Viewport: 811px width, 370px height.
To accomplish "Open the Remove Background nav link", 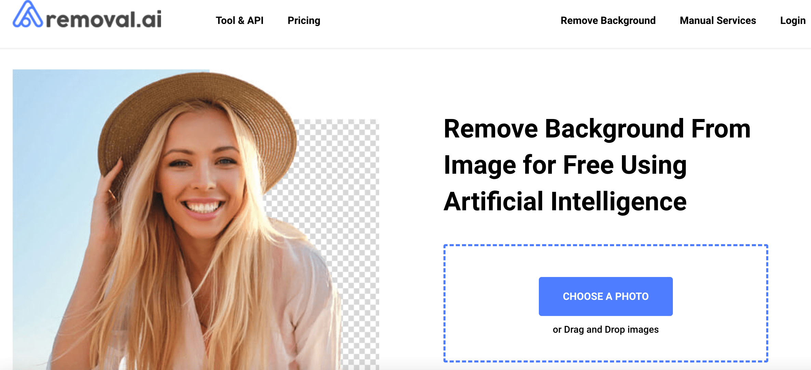I will click(608, 21).
